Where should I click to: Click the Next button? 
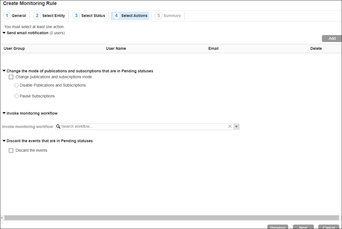[303, 227]
